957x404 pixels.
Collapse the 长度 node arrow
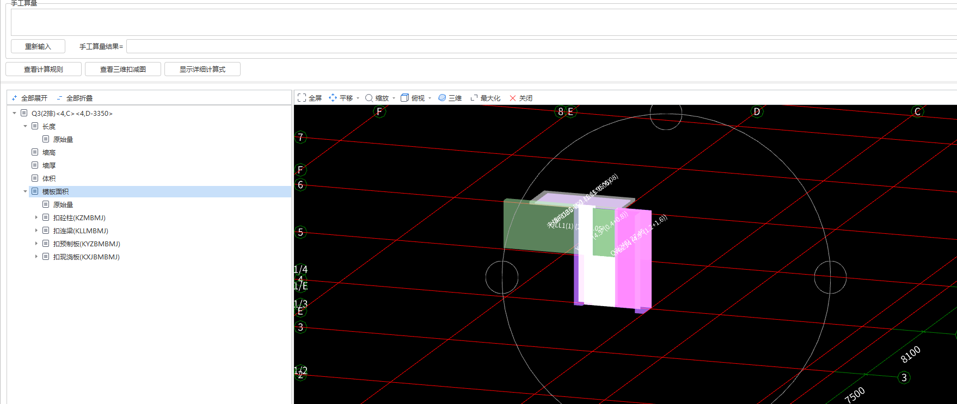(25, 126)
